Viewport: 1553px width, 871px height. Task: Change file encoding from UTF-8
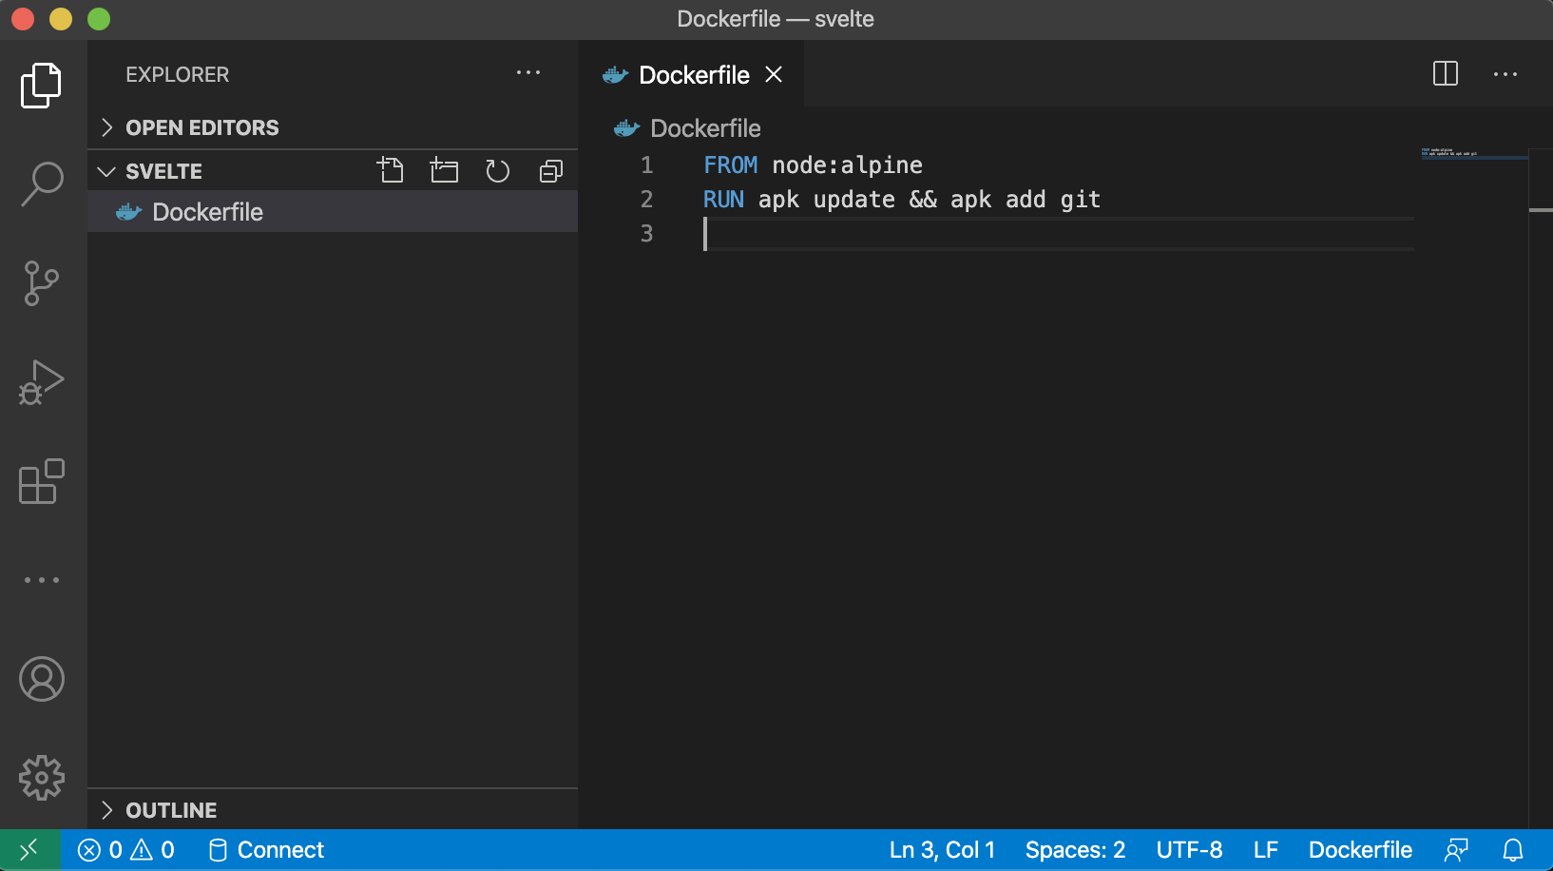point(1189,849)
